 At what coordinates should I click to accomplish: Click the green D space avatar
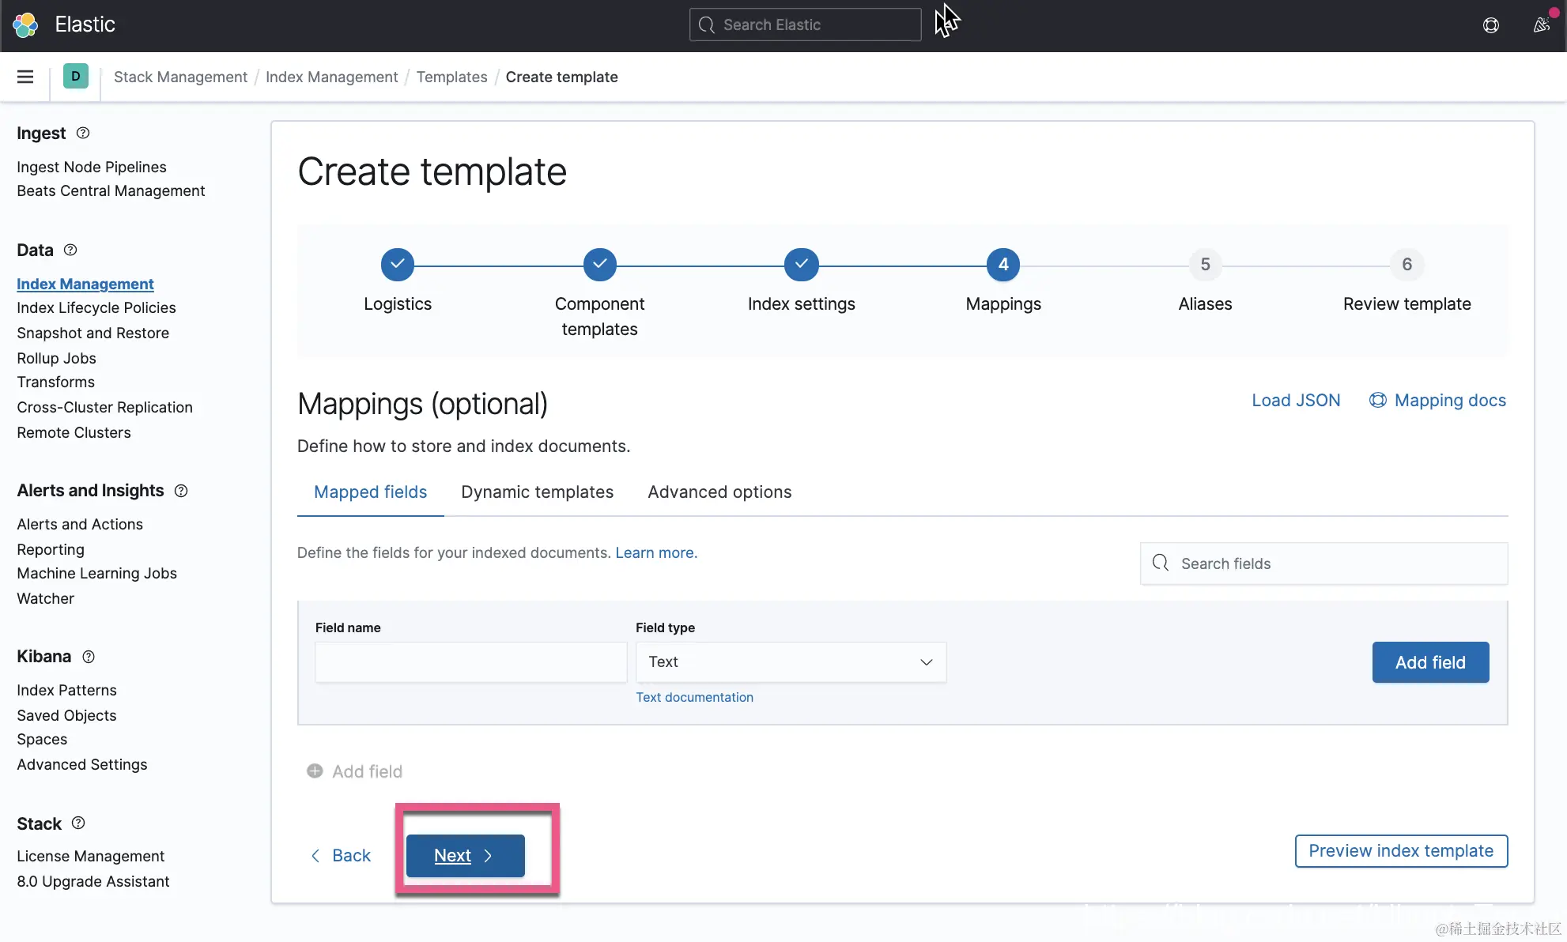[75, 77]
